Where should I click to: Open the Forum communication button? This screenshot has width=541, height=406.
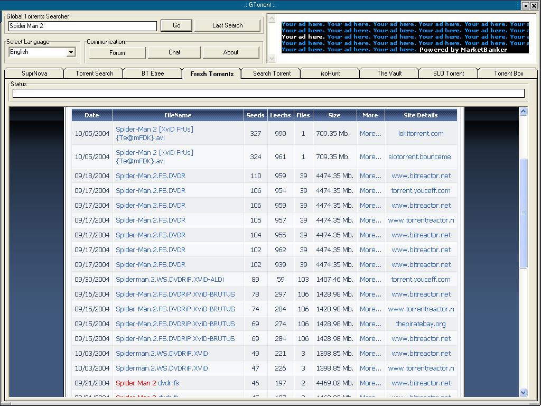click(x=117, y=52)
